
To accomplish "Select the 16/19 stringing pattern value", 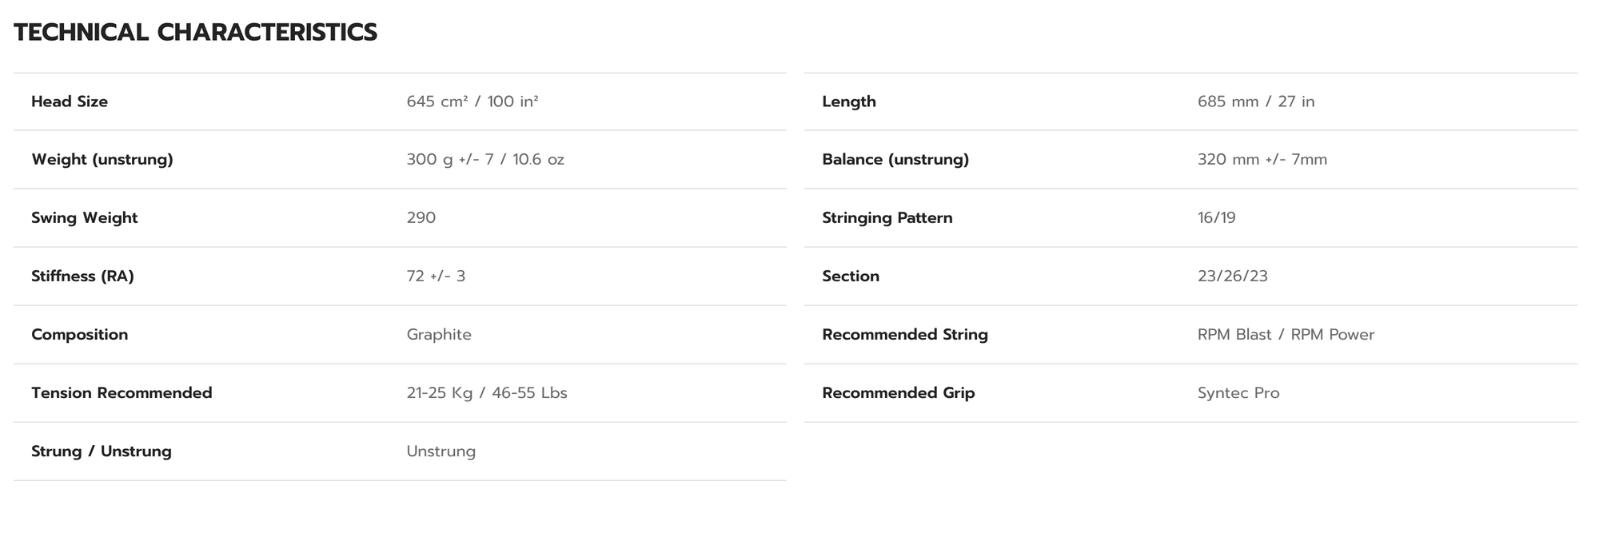I will click(x=1216, y=217).
